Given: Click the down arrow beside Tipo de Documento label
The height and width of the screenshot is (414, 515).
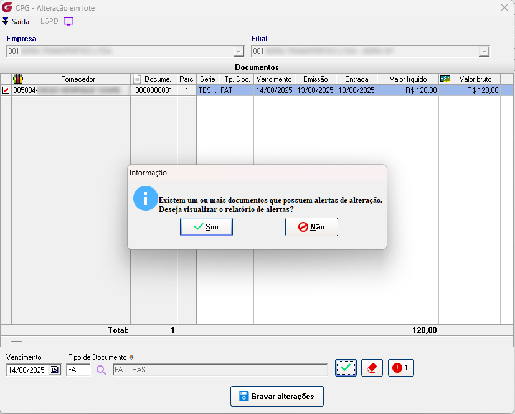Looking at the screenshot, I should coord(131,357).
